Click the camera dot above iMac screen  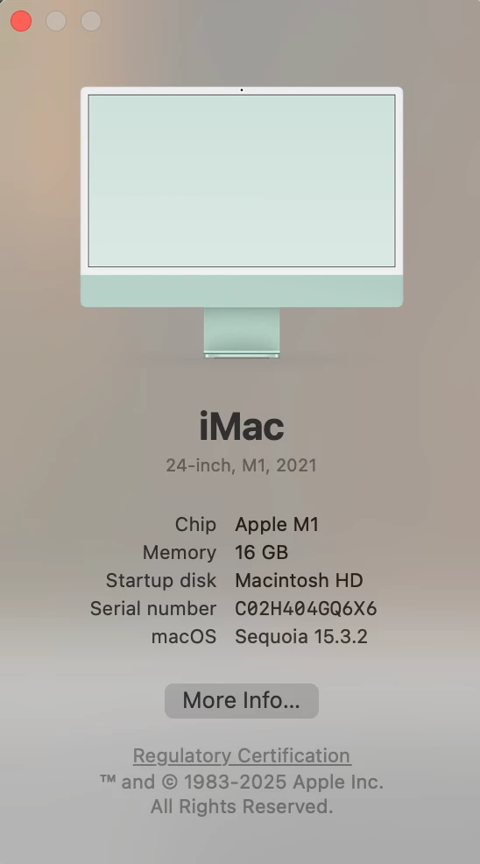(242, 89)
